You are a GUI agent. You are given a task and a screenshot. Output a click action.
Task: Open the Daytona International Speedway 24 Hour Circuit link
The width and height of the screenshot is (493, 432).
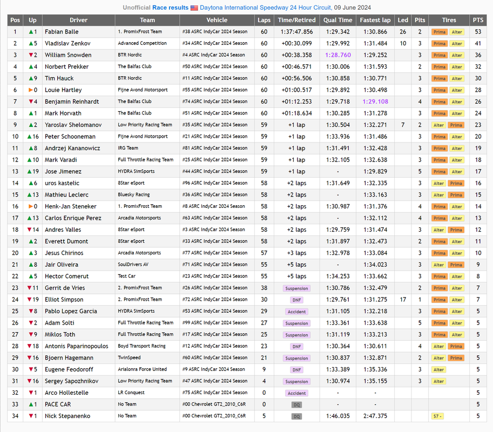266,8
